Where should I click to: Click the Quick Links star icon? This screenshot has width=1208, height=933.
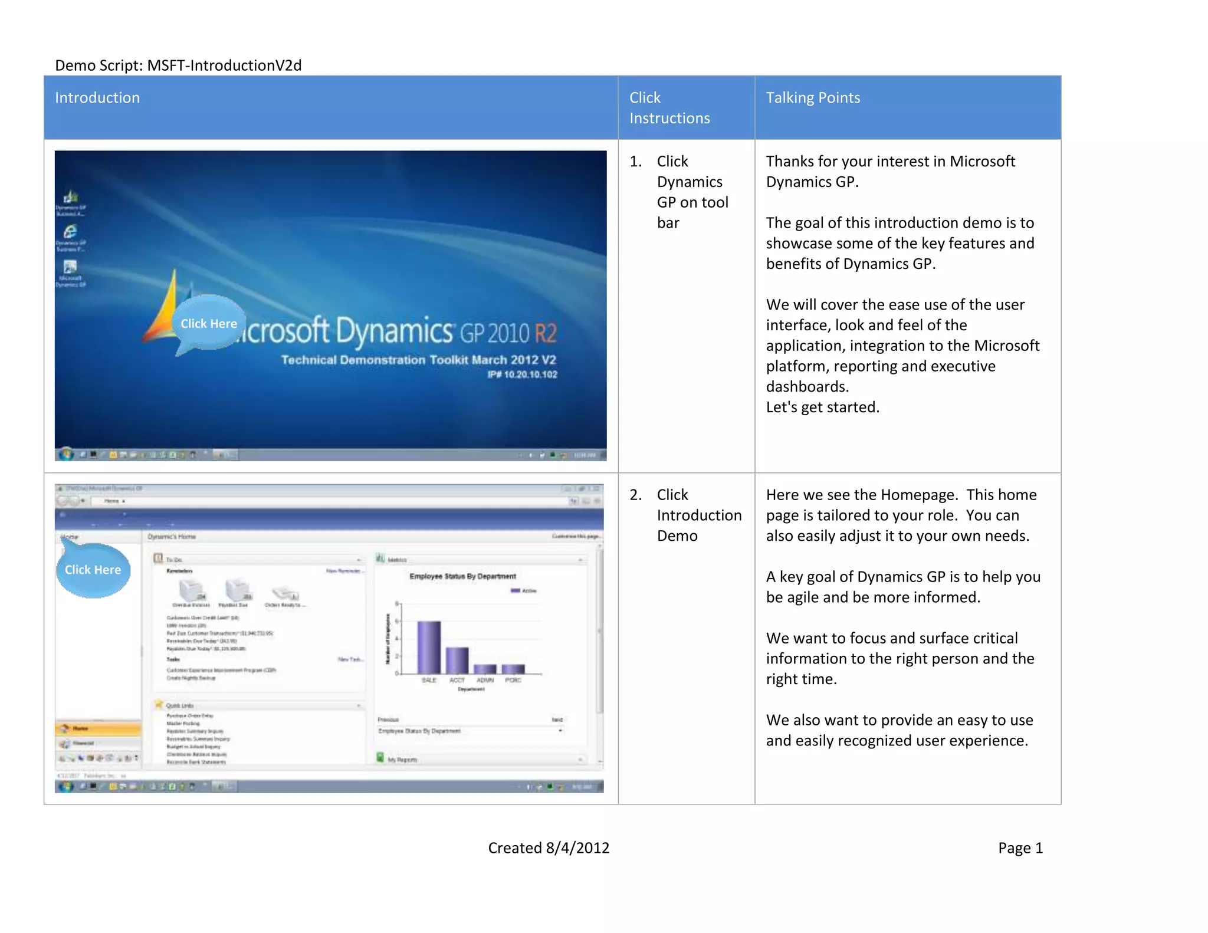pyautogui.click(x=158, y=704)
